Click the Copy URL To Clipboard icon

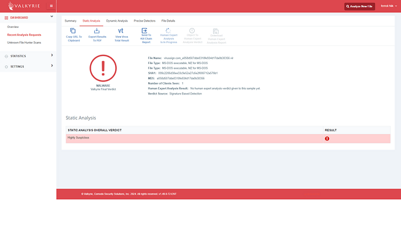click(x=73, y=31)
